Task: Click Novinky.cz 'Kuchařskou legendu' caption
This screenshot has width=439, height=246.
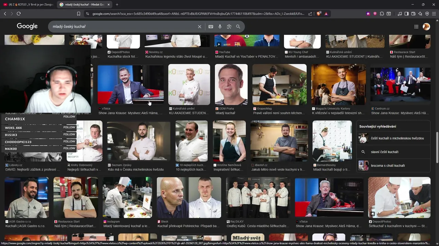Action: point(177,57)
